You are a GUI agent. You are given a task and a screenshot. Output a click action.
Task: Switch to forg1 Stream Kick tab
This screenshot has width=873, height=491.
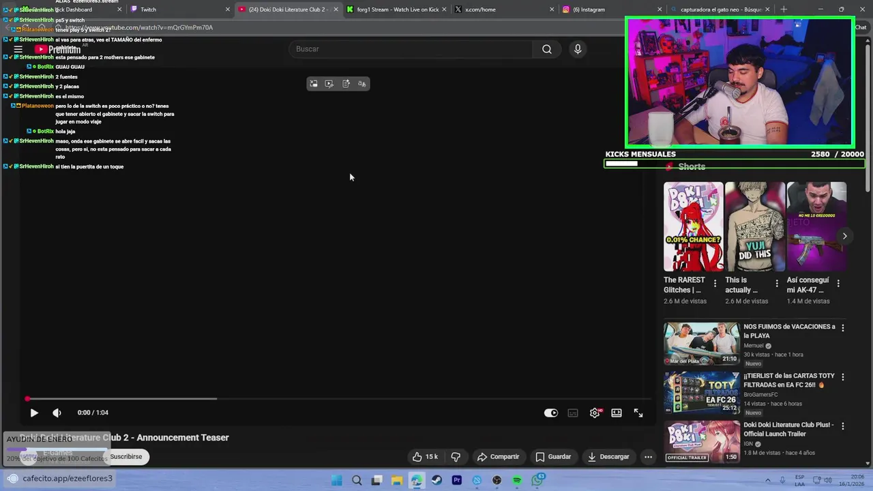click(396, 10)
